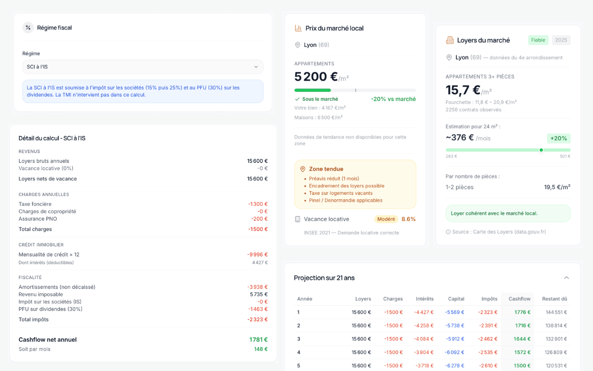Click the pin icon on the Zone tendue panel
Image resolution: width=593 pixels, height=371 pixels.
tap(304, 169)
